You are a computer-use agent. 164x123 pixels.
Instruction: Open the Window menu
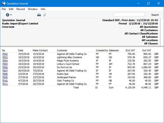pos(33,9)
